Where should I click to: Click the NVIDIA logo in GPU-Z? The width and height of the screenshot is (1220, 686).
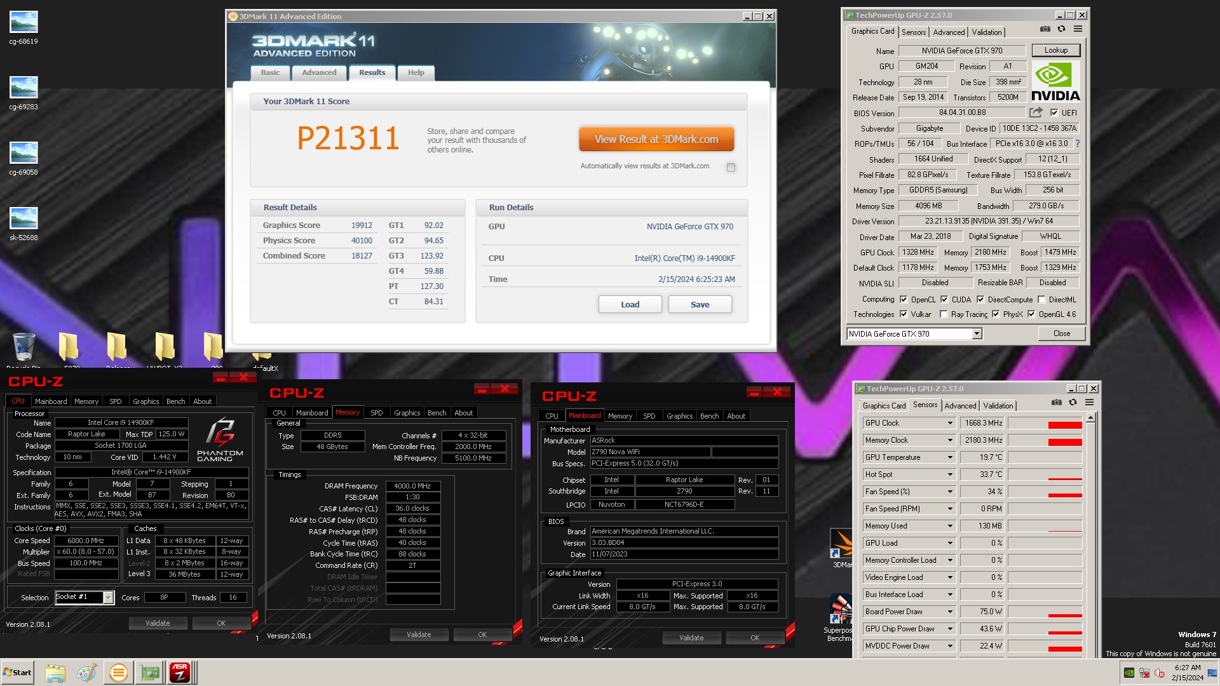(1055, 81)
